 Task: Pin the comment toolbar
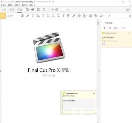[109, 16]
